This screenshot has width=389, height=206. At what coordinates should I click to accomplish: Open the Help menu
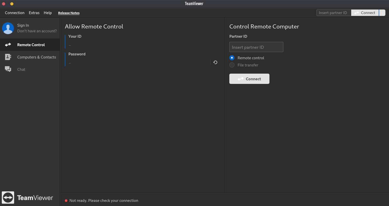(x=48, y=13)
